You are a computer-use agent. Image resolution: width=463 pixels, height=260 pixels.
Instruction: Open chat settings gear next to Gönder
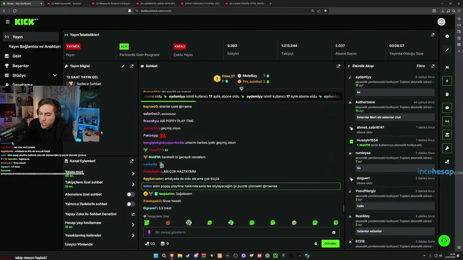316,244
